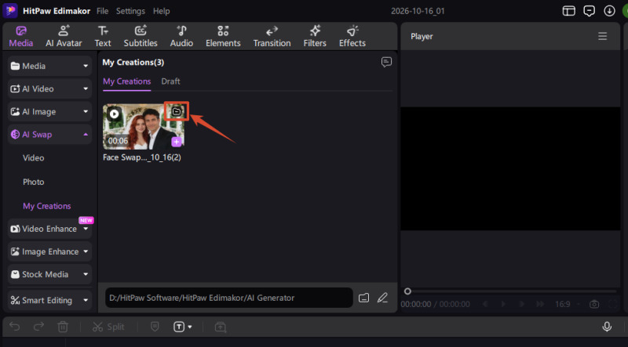Click the Split scissors tool
628x347 pixels.
108,327
